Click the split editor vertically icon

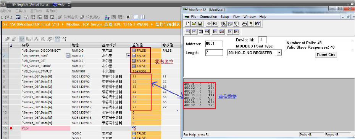(x=142, y=17)
